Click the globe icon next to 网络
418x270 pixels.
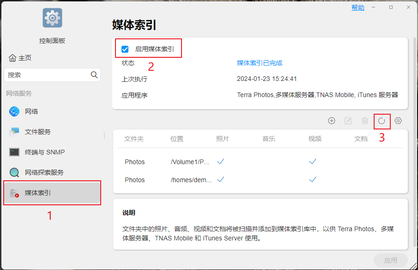[14, 111]
